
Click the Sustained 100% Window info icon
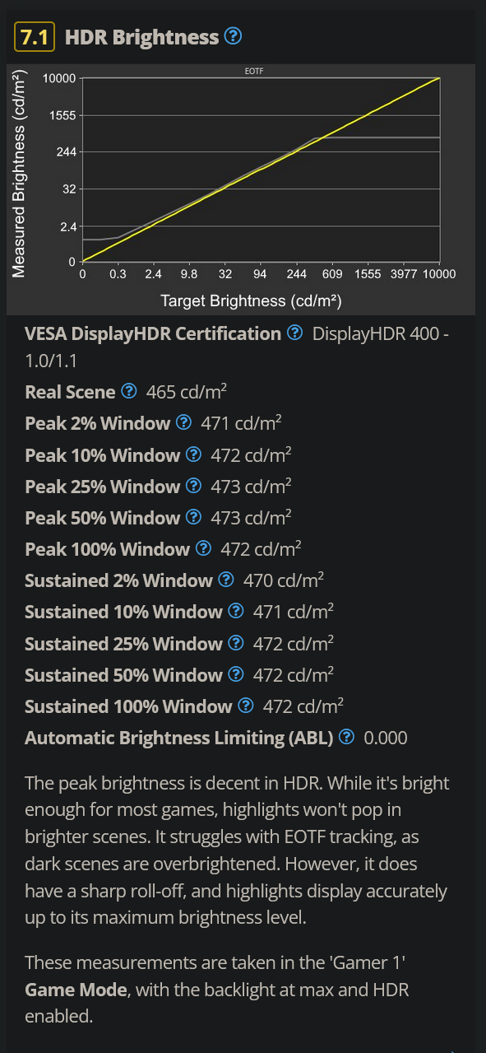[246, 706]
